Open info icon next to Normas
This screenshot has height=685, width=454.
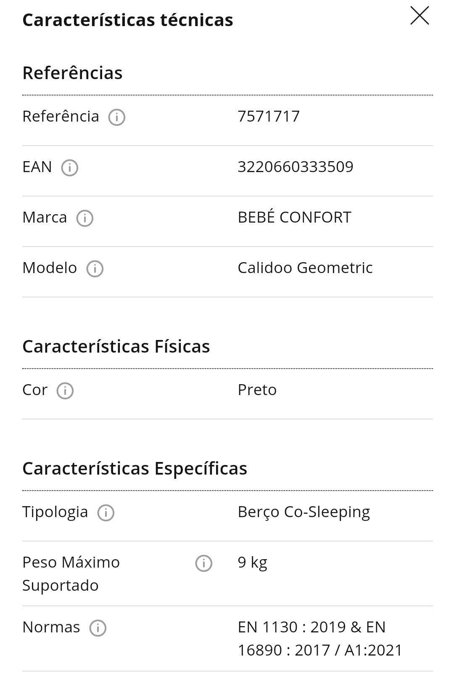pos(98,628)
